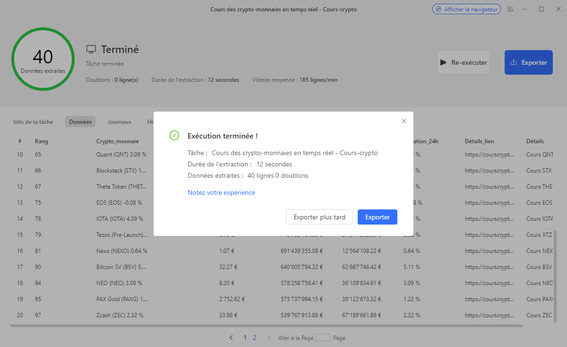567x347 pixels.
Task: Click row number 20 cell
Action: point(20,315)
